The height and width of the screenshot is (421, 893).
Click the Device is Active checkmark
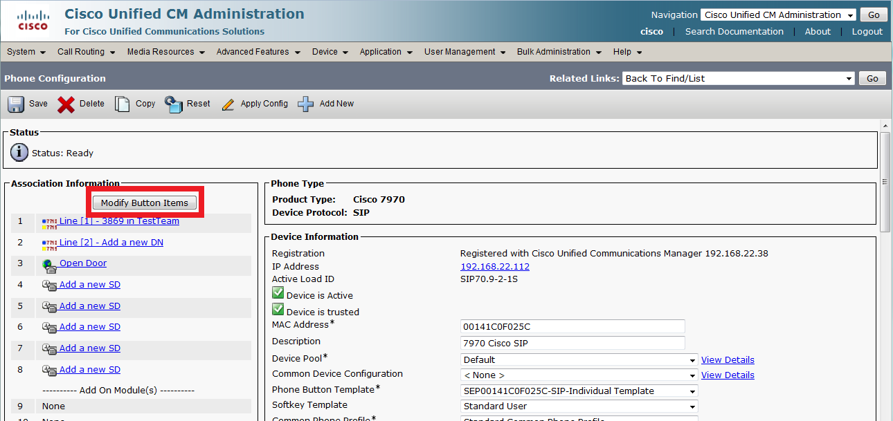coord(278,293)
